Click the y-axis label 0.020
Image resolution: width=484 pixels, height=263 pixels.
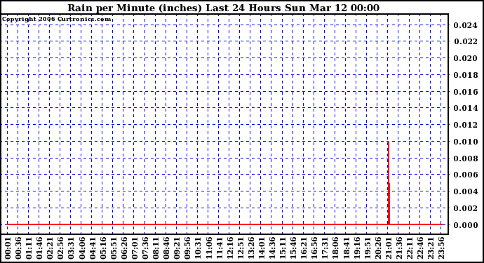pyautogui.click(x=466, y=58)
